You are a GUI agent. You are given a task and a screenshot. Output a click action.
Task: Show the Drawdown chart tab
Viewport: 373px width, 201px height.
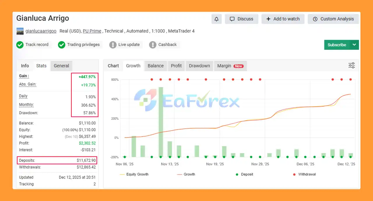[x=199, y=66]
